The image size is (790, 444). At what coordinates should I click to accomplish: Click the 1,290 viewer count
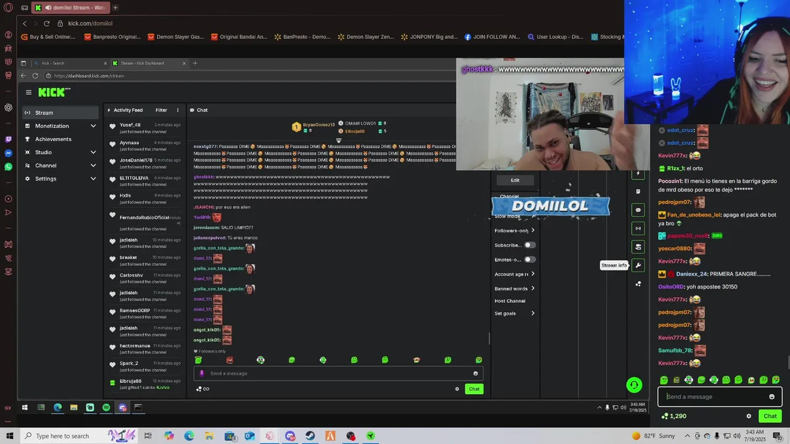click(x=674, y=416)
